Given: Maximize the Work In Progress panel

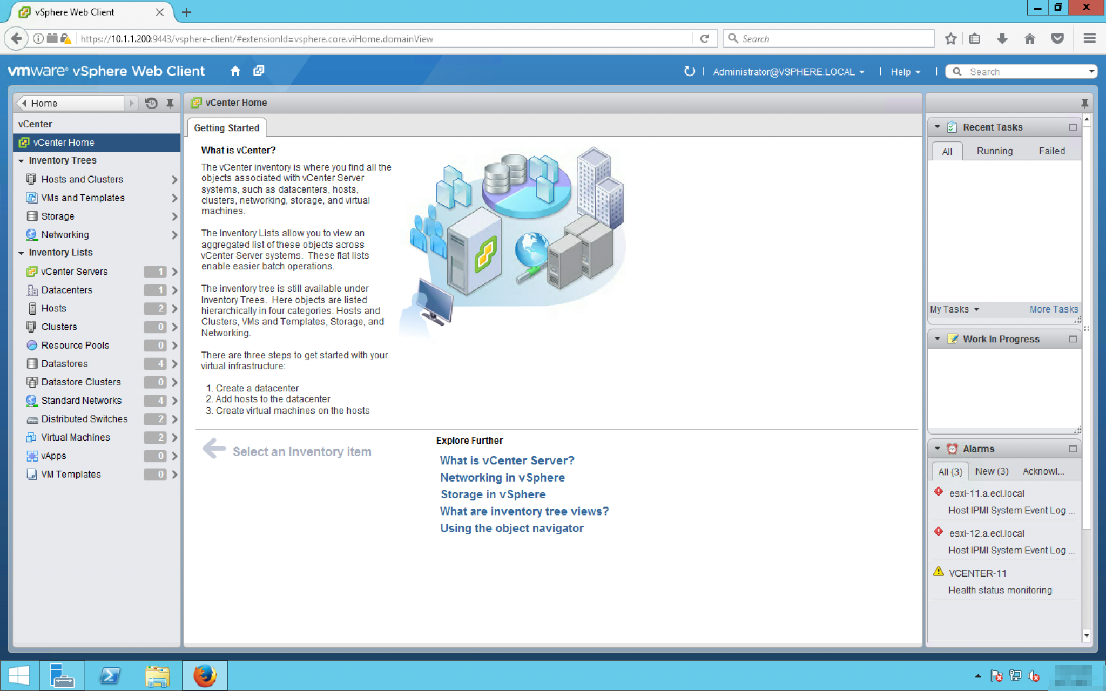Looking at the screenshot, I should 1073,339.
